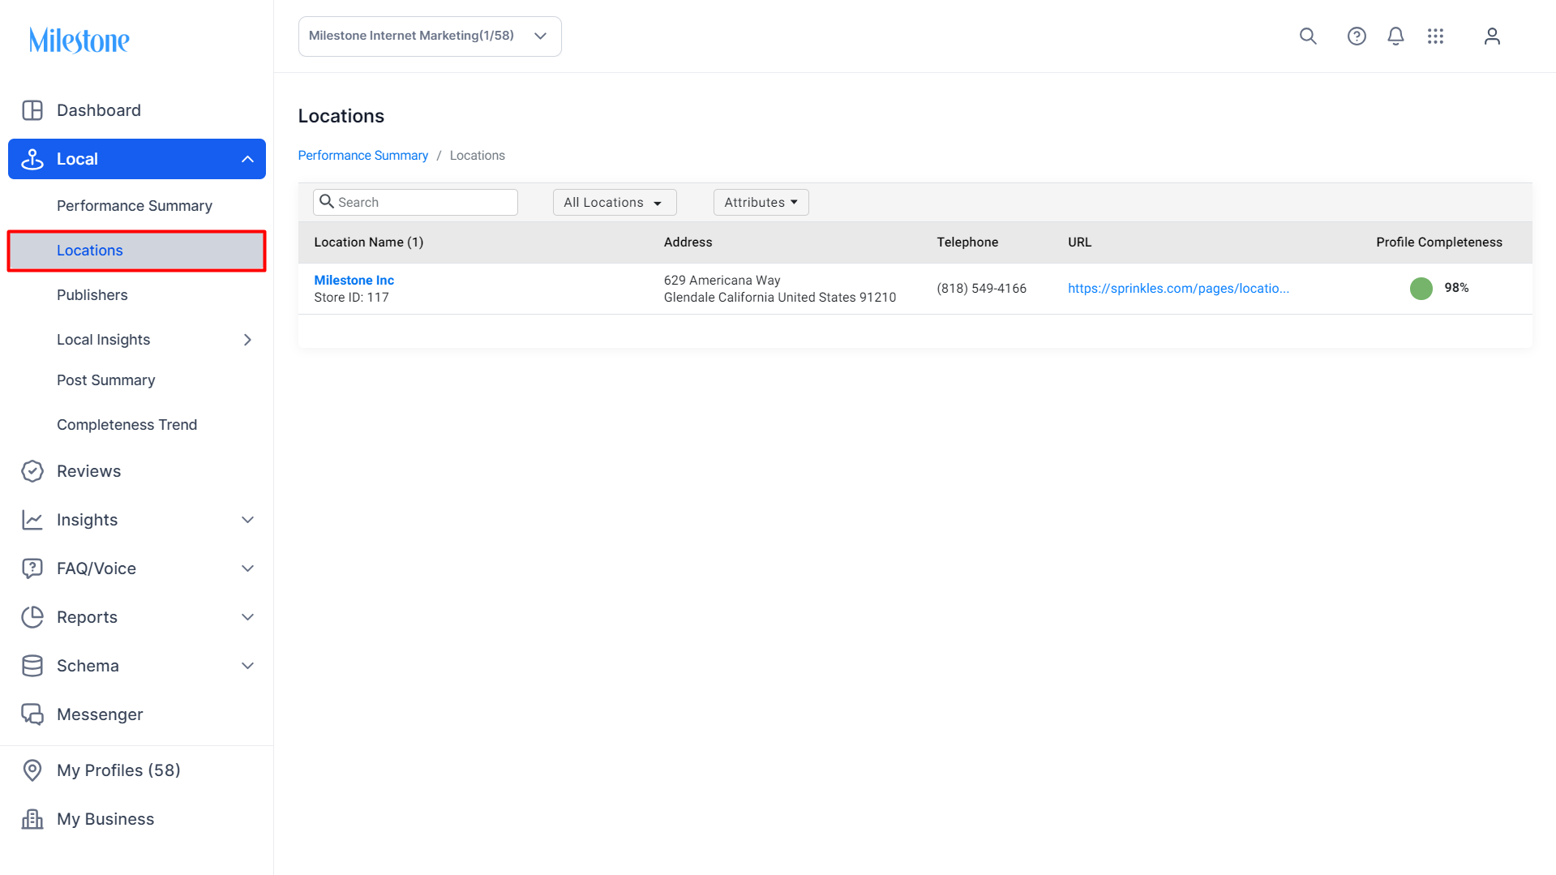Click the Performance Summary breadcrumb link
The height and width of the screenshot is (875, 1556).
[362, 156]
